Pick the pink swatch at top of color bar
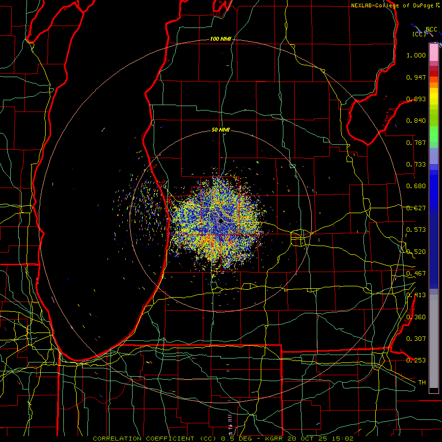Viewport: 442px width, 442px height. pyautogui.click(x=434, y=52)
